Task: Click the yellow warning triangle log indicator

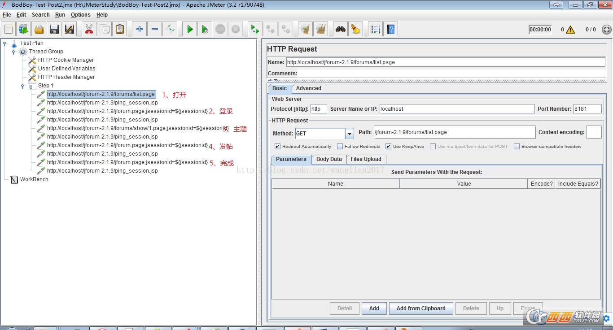Action: [570, 30]
